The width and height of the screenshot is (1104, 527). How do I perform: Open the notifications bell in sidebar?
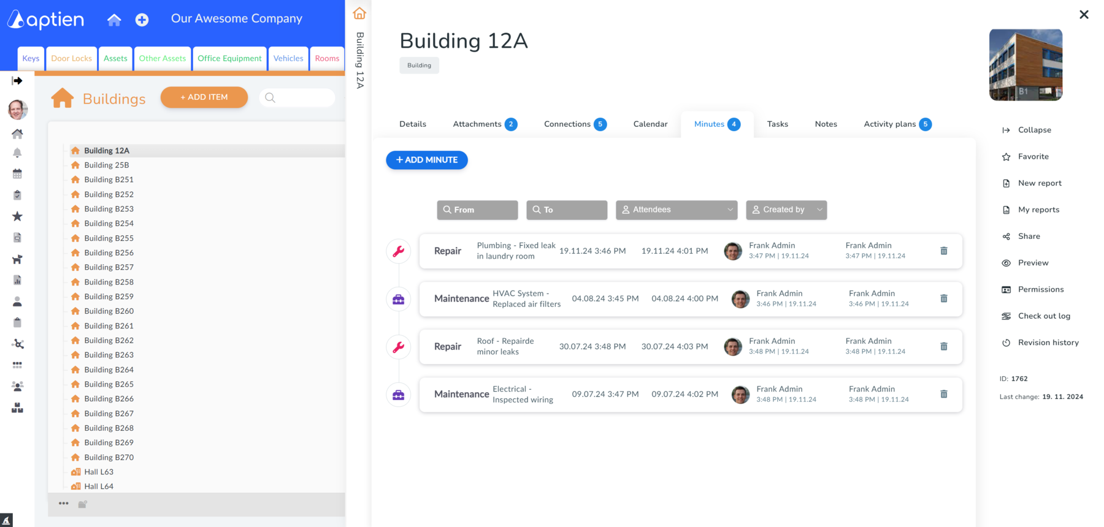[17, 153]
